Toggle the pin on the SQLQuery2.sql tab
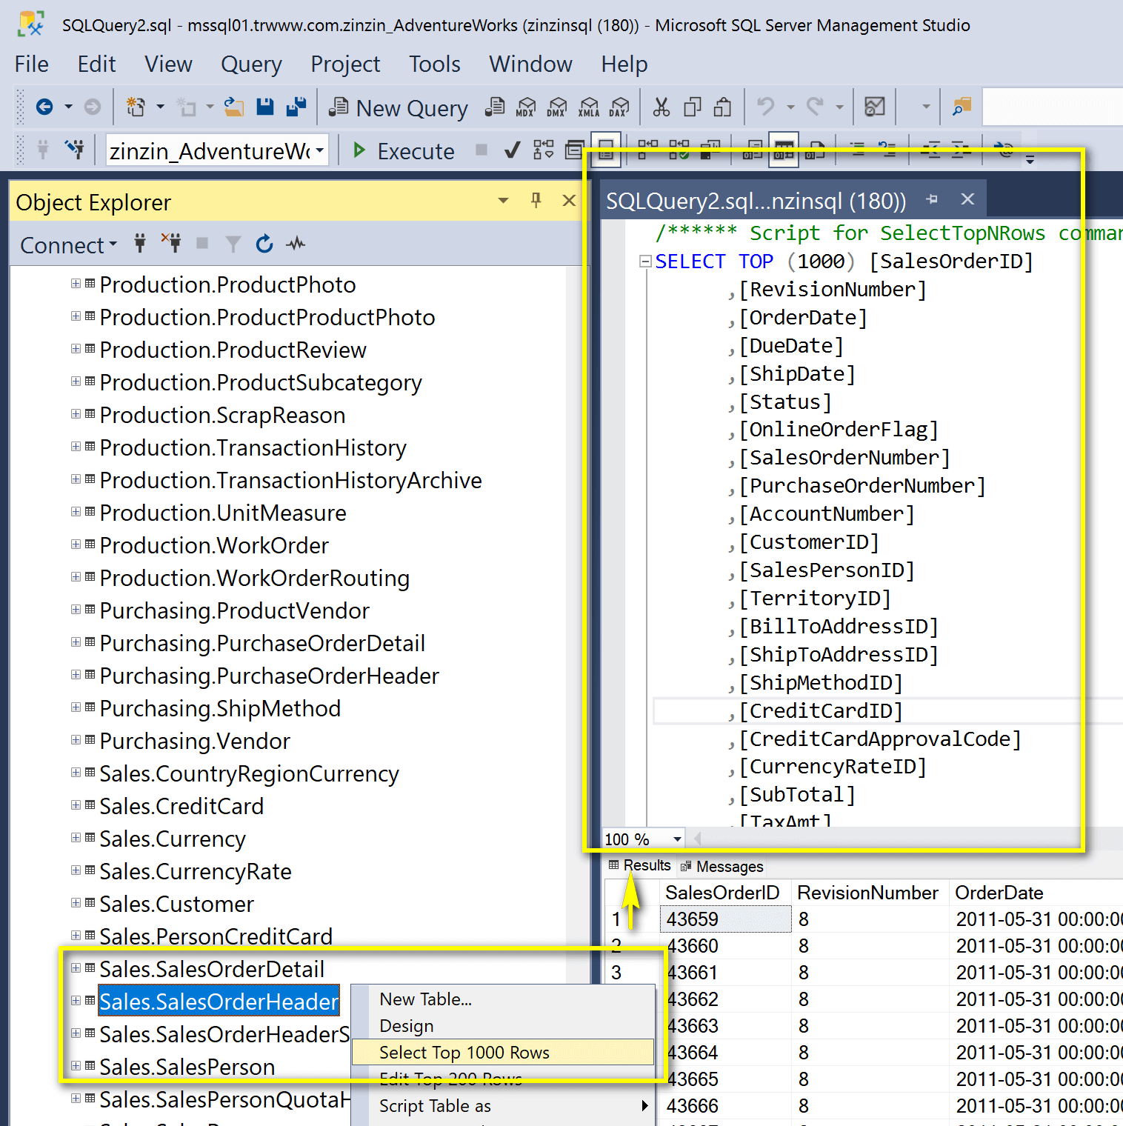The image size is (1123, 1126). coord(932,199)
